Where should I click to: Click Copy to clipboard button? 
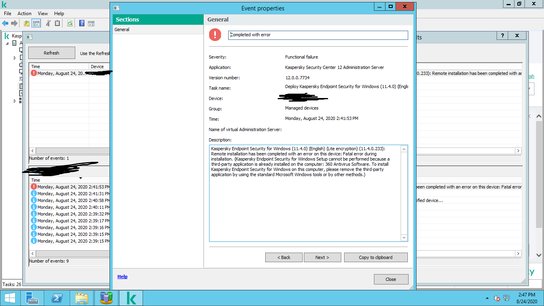click(x=376, y=257)
